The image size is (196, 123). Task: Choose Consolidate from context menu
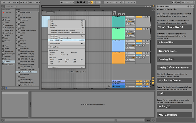pyautogui.click(x=67, y=36)
